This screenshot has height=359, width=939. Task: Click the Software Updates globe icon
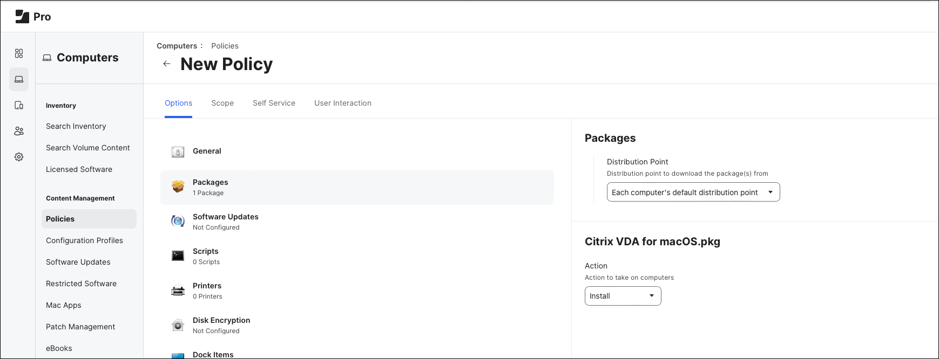pos(178,221)
